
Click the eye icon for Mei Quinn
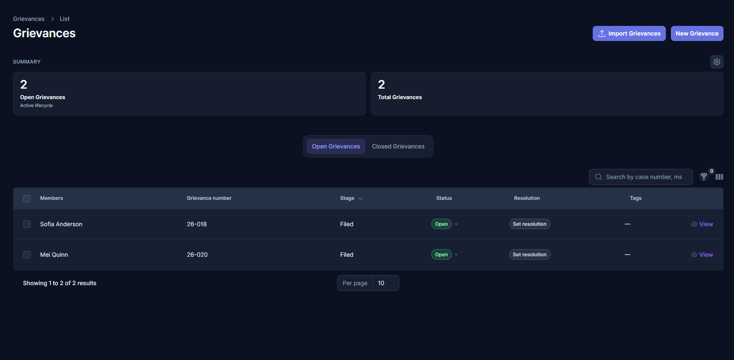pyautogui.click(x=694, y=255)
